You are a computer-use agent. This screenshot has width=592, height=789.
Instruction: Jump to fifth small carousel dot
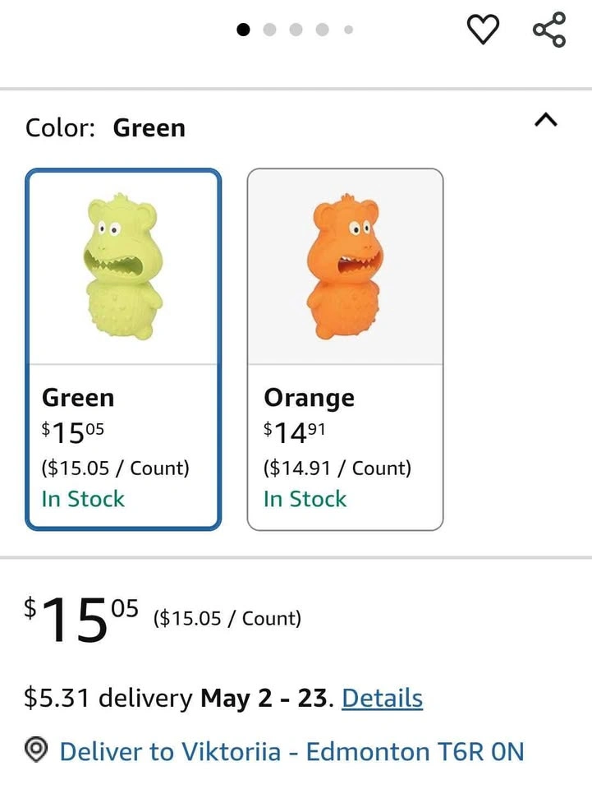coord(348,30)
